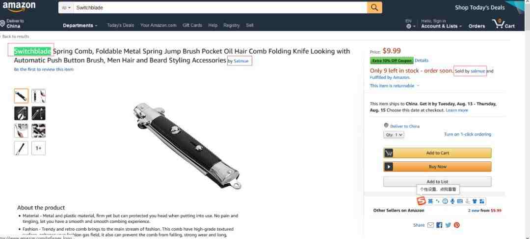Open the Qty quantity dropdown

coord(394,134)
